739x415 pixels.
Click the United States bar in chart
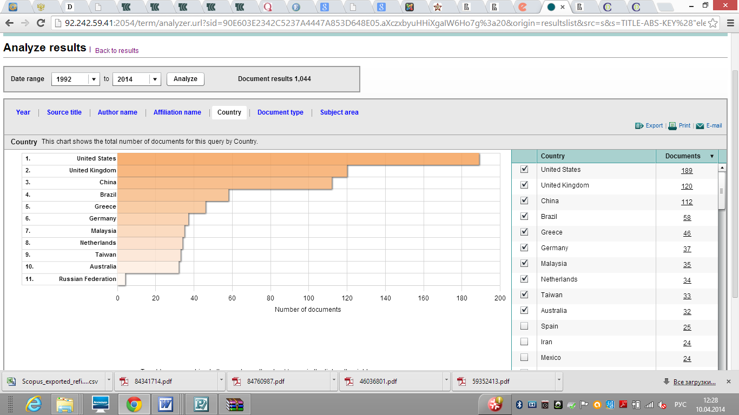[x=298, y=159]
